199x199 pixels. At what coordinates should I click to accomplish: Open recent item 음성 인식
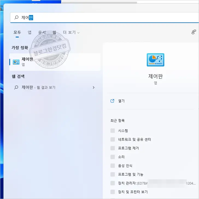pyautogui.click(x=125, y=166)
